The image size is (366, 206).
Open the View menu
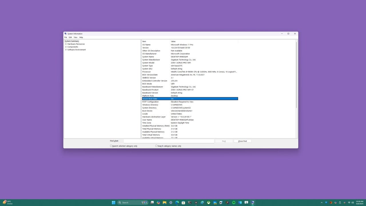75,37
